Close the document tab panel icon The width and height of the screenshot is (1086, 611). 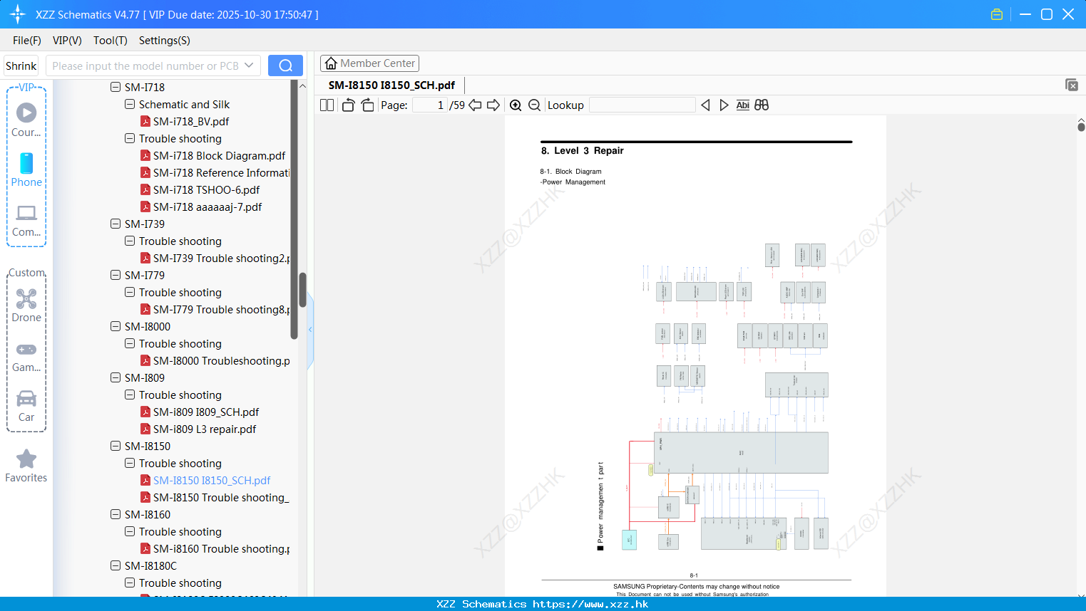click(1071, 85)
